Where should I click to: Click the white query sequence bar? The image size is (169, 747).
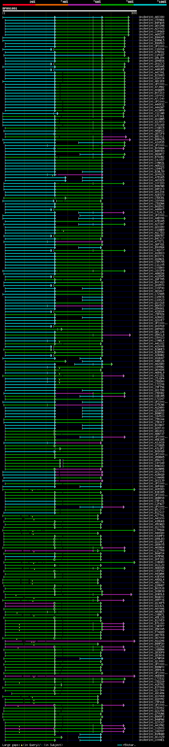[x=70, y=11]
